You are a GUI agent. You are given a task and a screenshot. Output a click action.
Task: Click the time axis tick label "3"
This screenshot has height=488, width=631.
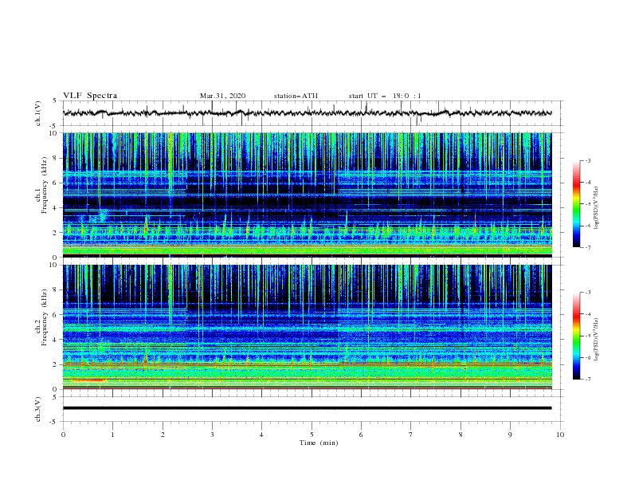point(212,435)
